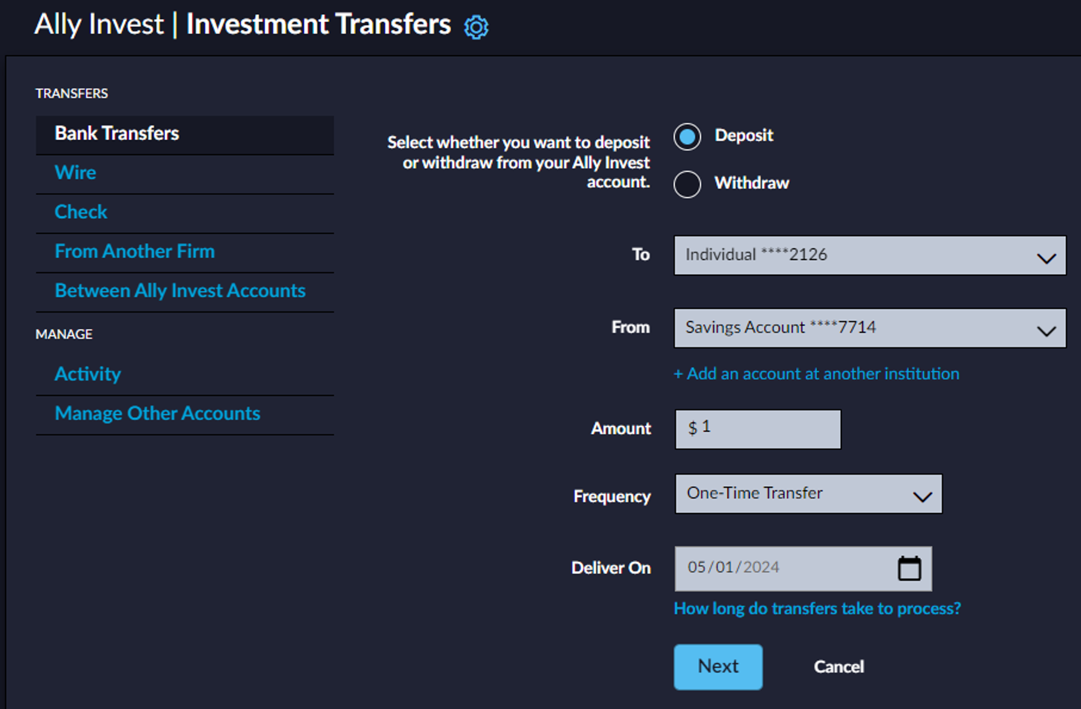Image resolution: width=1081 pixels, height=709 pixels.
Task: Open the Check transfer option
Action: (81, 212)
